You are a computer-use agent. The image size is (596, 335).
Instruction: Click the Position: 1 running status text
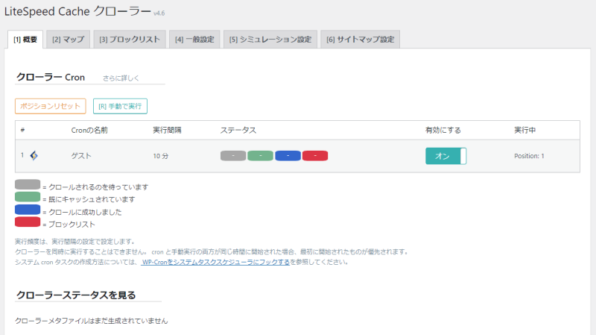(x=529, y=156)
